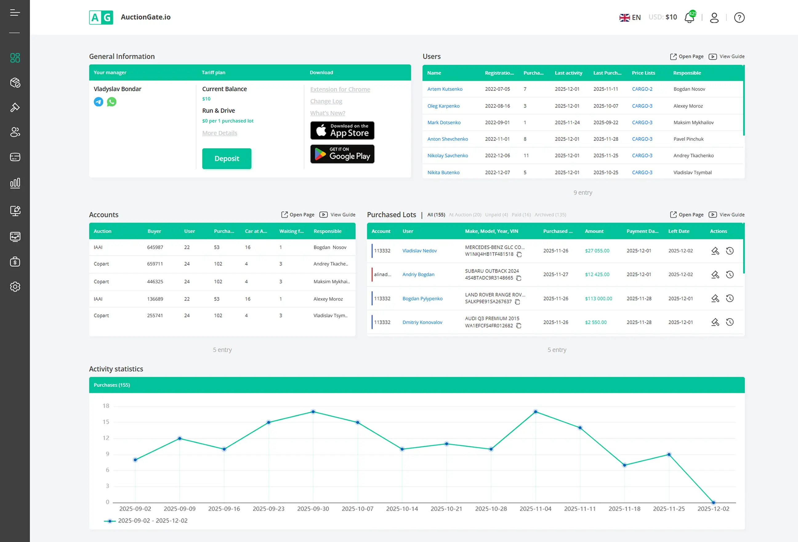
Task: Switch Purchased Lots to the Unpaid (4) filter
Action: pyautogui.click(x=496, y=214)
